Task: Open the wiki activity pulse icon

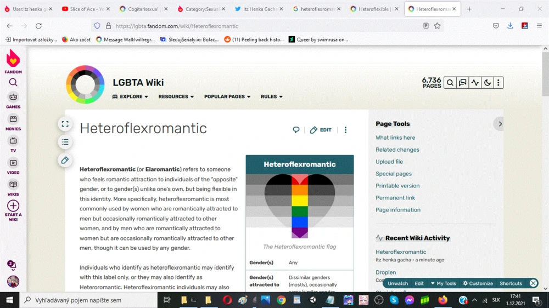Action: 475,83
